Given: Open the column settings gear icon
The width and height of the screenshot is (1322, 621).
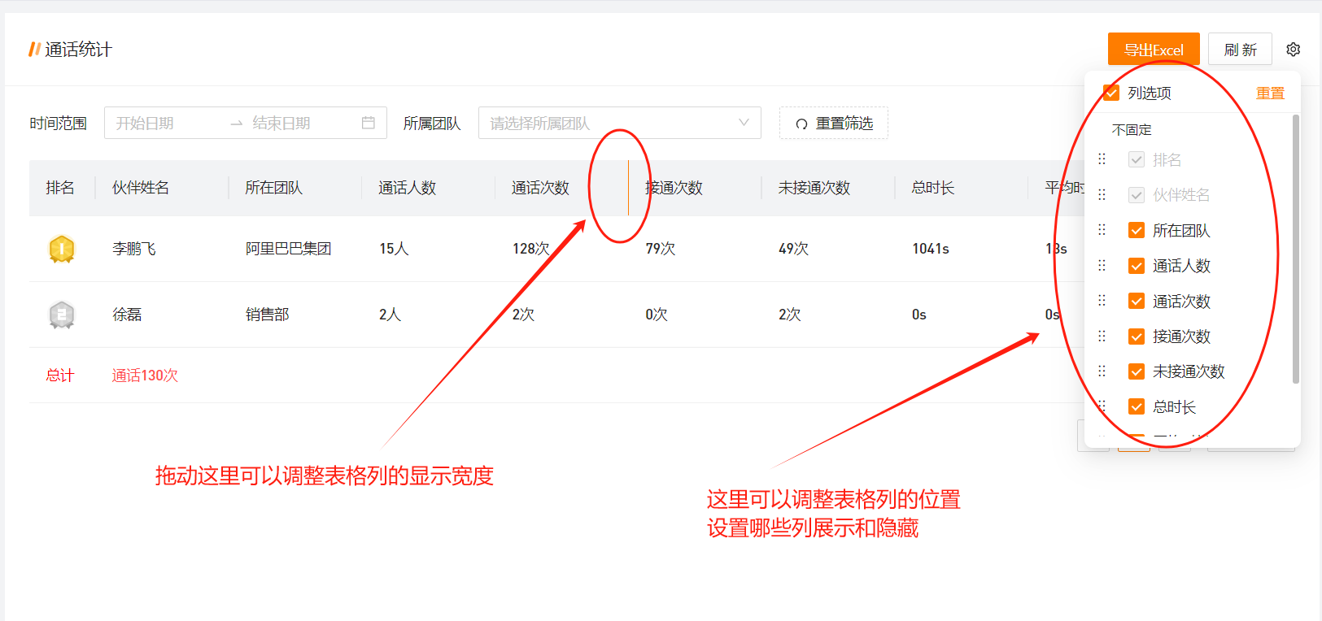Looking at the screenshot, I should 1293,50.
